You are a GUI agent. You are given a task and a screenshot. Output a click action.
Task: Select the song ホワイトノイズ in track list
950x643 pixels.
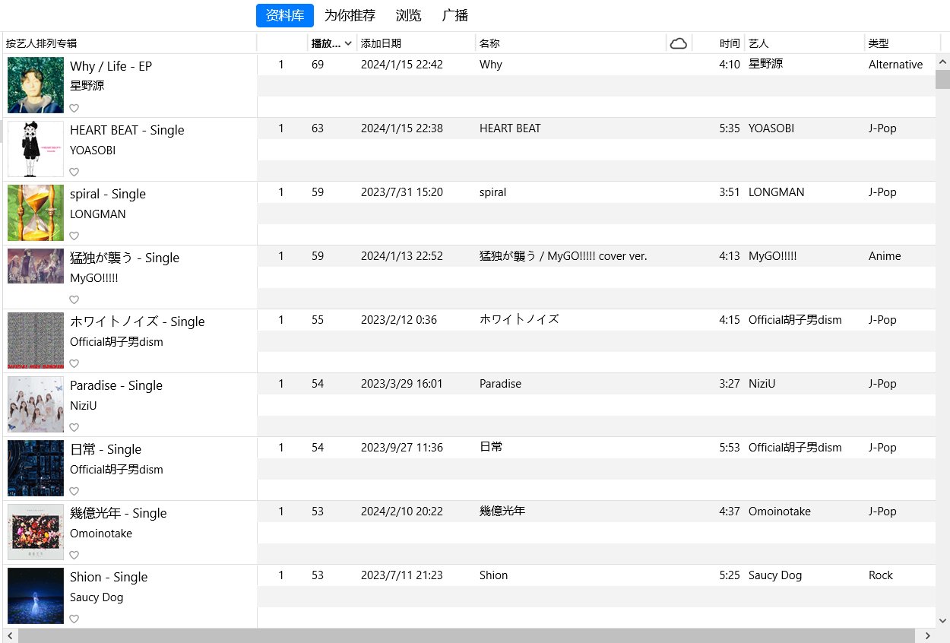[x=519, y=320]
